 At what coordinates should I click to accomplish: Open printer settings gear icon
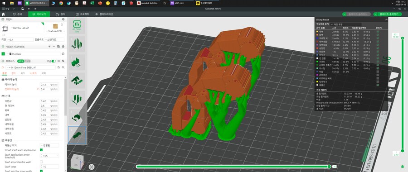[63, 19]
